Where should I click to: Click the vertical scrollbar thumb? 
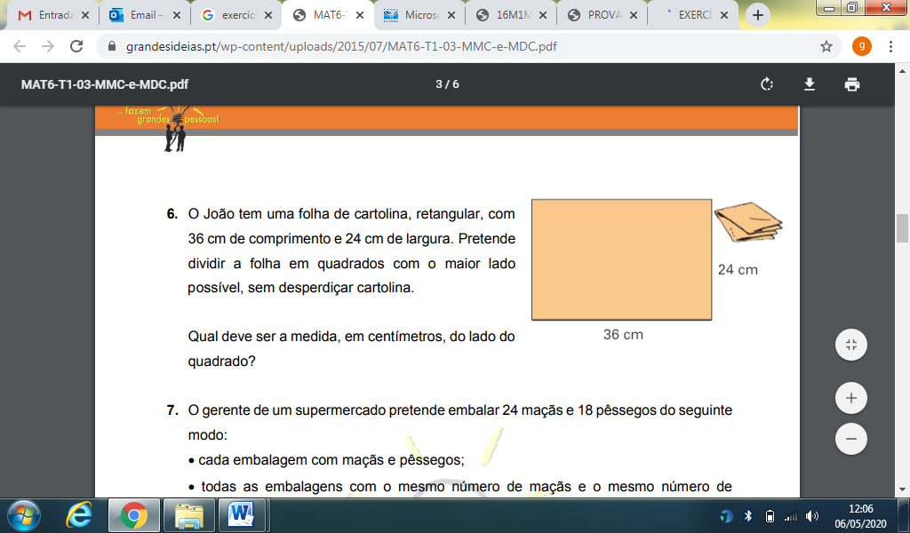pyautogui.click(x=902, y=228)
